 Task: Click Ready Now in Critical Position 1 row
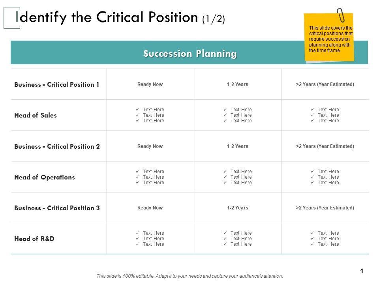pos(150,84)
